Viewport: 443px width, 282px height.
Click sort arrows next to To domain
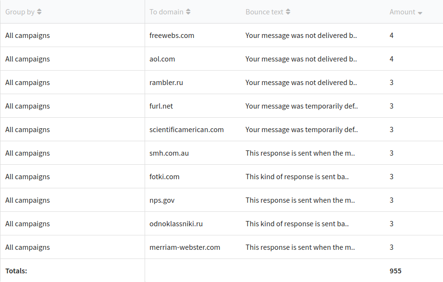point(188,12)
